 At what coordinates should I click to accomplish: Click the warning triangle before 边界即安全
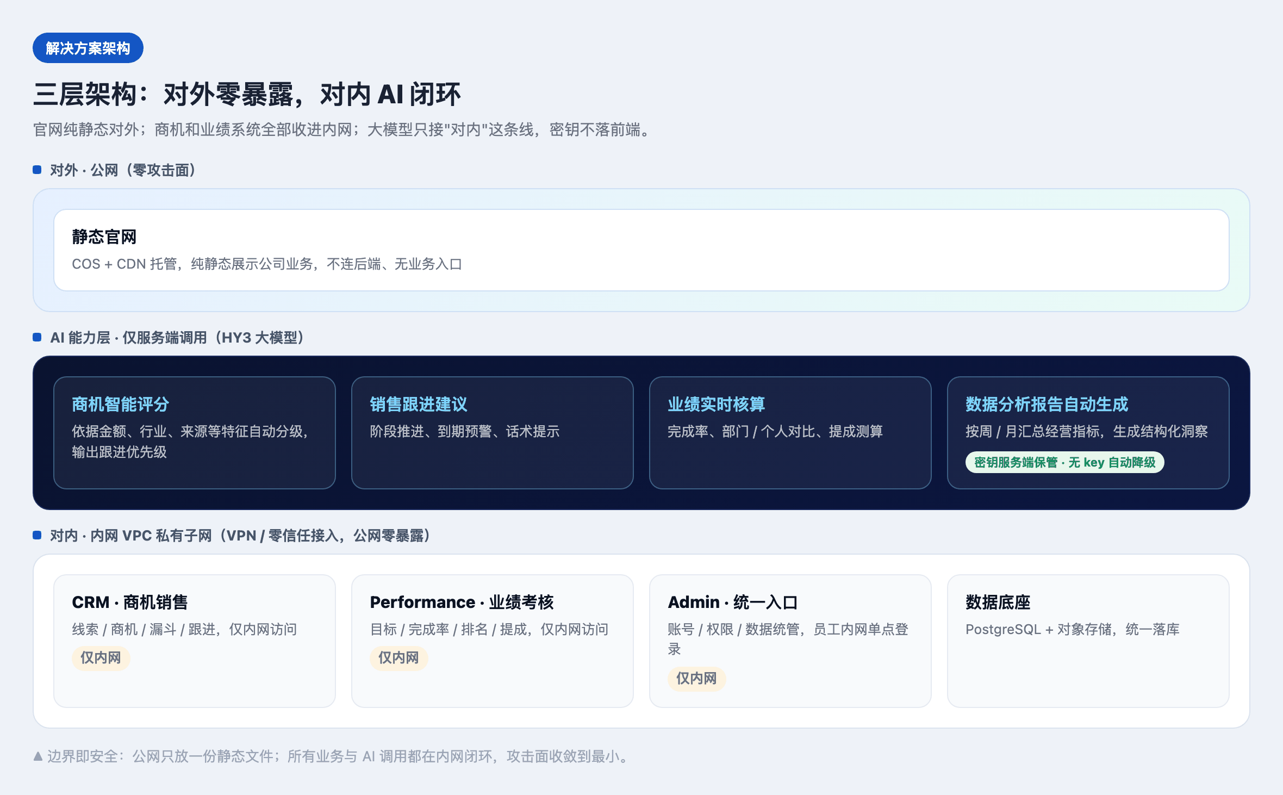[x=38, y=756]
